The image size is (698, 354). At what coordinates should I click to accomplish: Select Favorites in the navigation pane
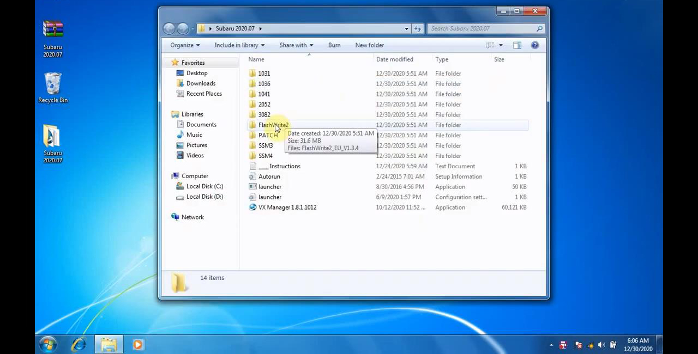tap(193, 63)
